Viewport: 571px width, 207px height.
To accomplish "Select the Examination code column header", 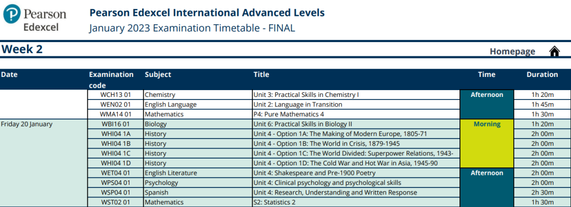I will [x=111, y=80].
